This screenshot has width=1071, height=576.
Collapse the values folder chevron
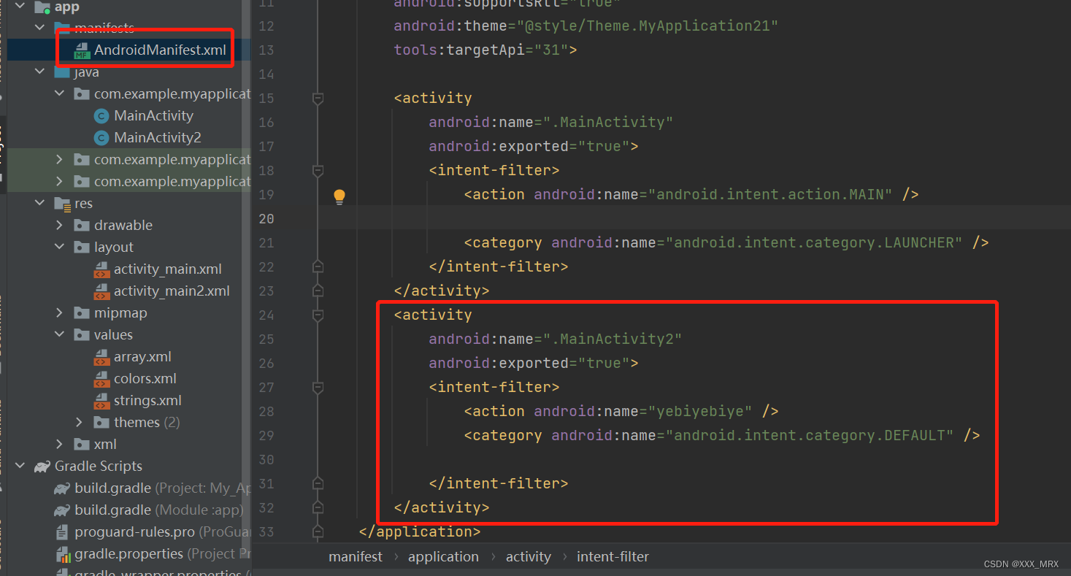point(59,334)
